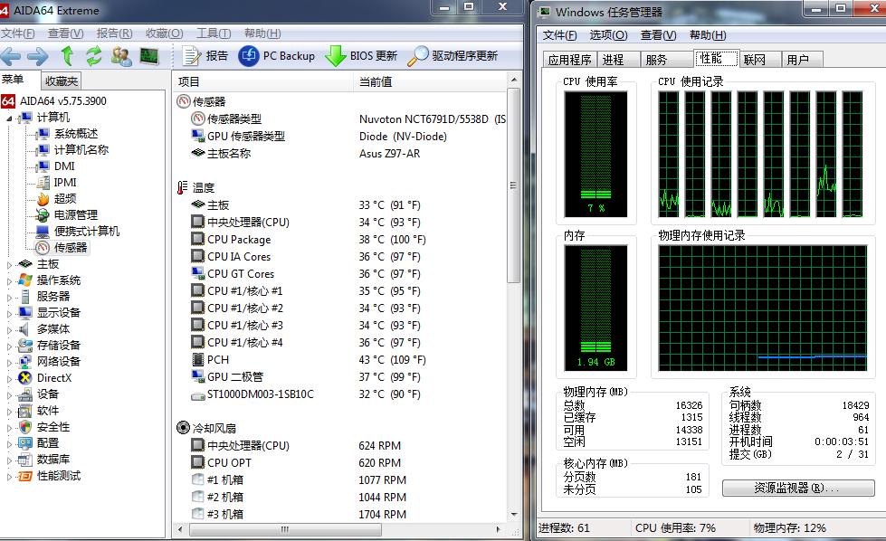
Task: Open the 选项 menu in Task Manager
Action: (x=608, y=35)
